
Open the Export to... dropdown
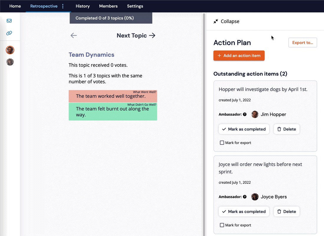pyautogui.click(x=302, y=43)
